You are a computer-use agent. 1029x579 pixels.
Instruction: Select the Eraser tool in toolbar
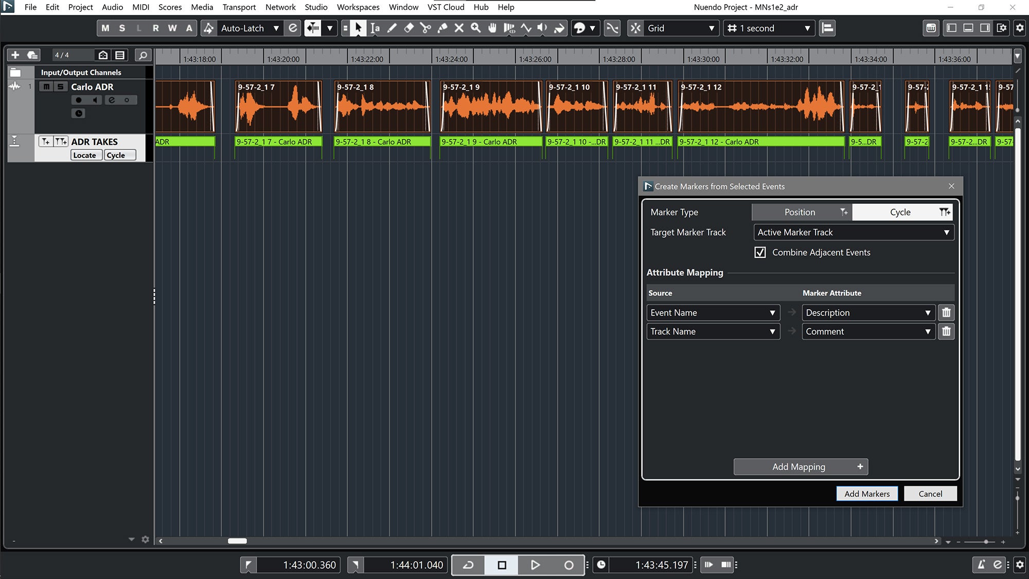409,28
